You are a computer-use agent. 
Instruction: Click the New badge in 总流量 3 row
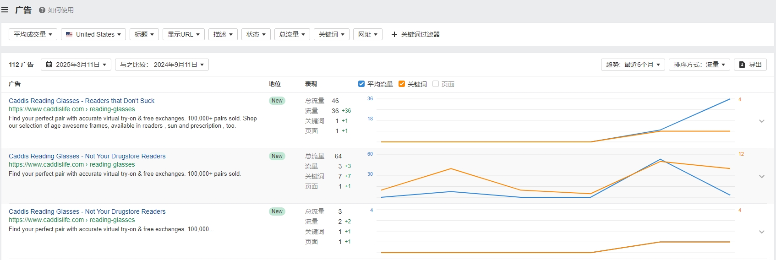click(x=277, y=211)
